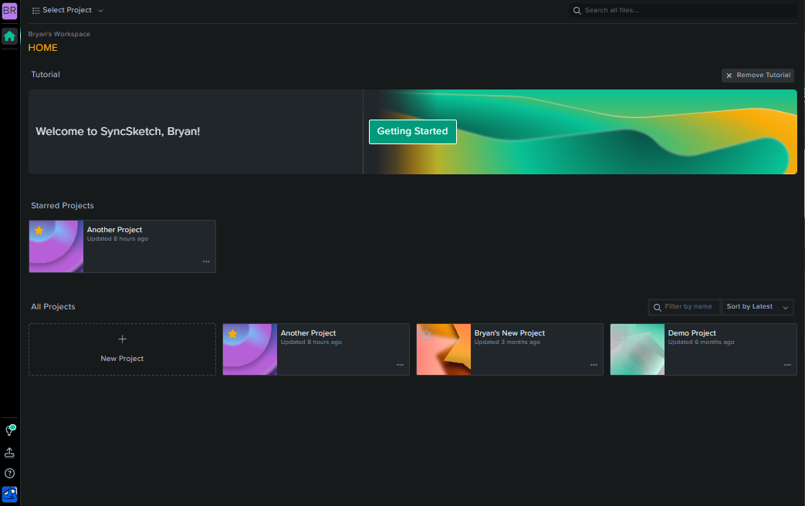
Task: Open Demo Project title
Action: 692,333
